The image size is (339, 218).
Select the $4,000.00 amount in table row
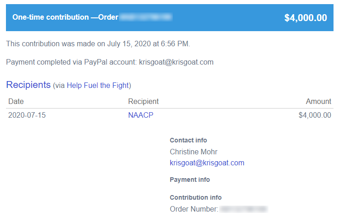[x=315, y=115]
